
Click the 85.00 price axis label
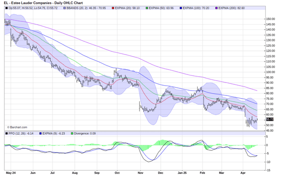point(270,88)
